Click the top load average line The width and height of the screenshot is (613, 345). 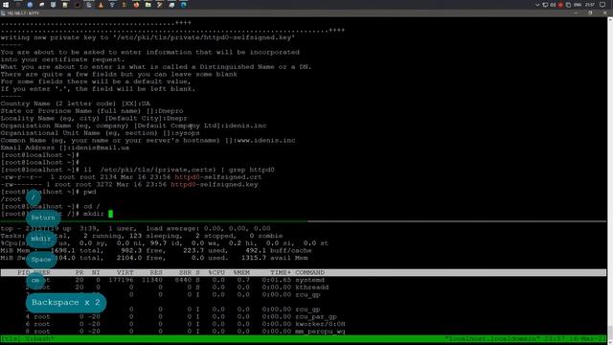click(x=136, y=228)
